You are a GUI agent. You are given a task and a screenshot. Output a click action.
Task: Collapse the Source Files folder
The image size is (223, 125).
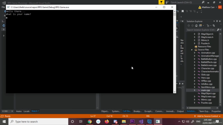[192, 50]
